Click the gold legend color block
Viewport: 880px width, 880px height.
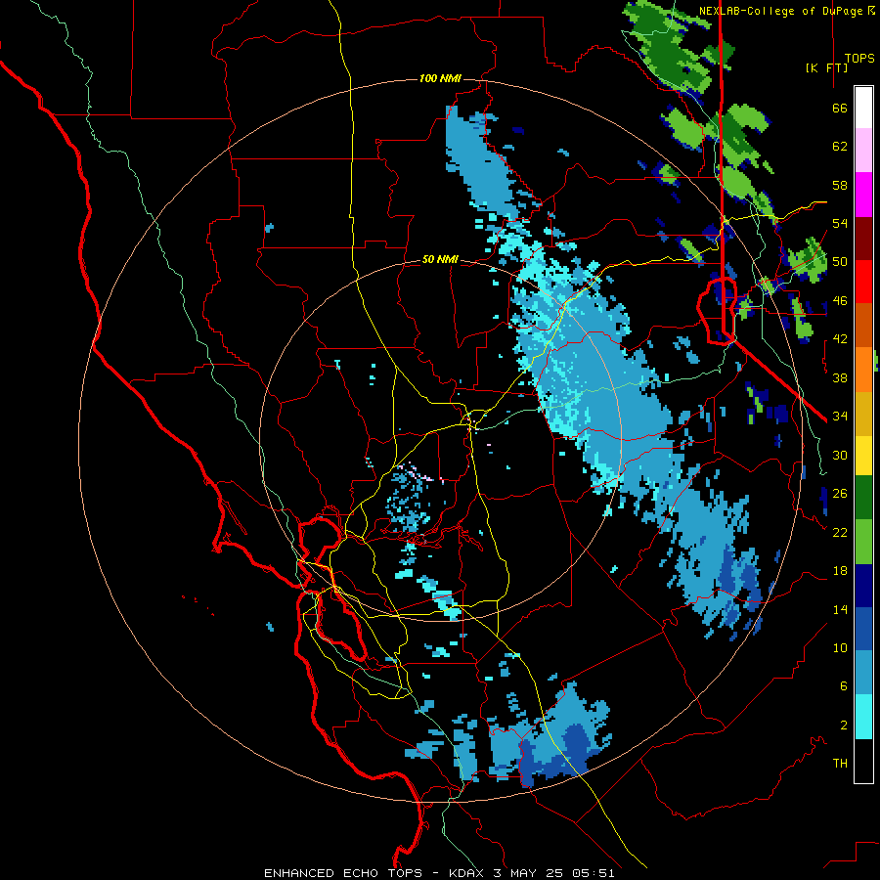coord(863,414)
